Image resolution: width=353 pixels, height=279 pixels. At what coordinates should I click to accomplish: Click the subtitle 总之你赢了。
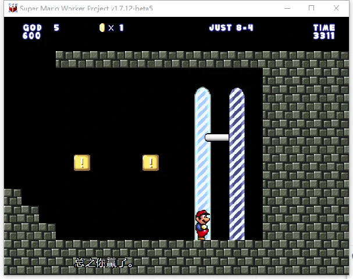click(x=104, y=263)
